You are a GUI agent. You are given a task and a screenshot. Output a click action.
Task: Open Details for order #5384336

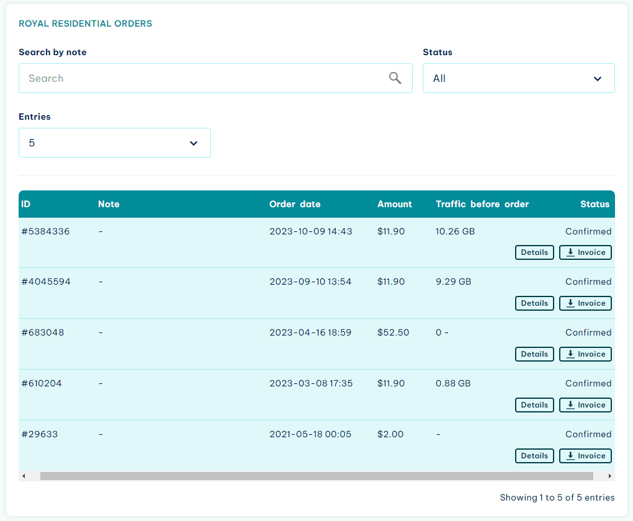coord(534,252)
